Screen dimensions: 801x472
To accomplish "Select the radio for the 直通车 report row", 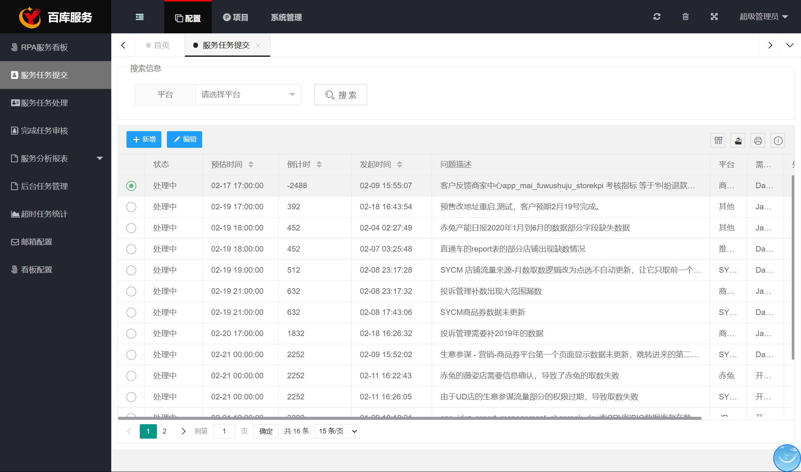I will (x=131, y=249).
